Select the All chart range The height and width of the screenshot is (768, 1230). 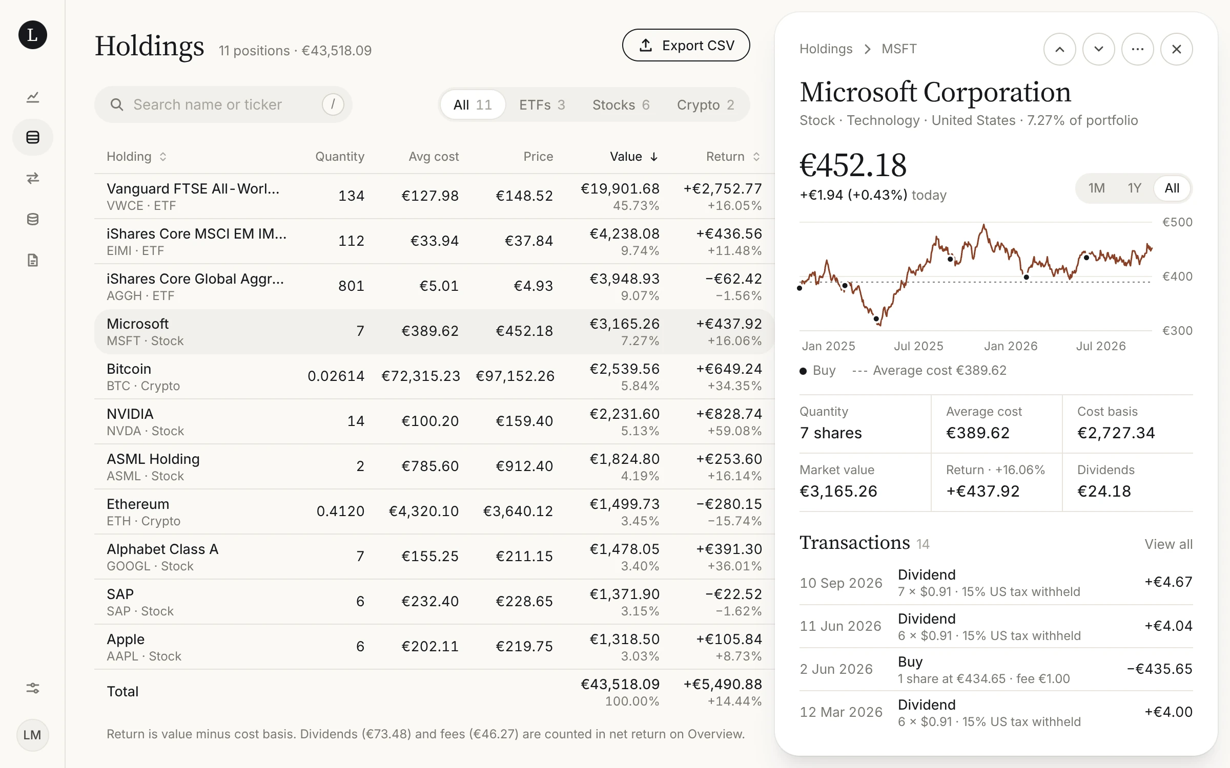pyautogui.click(x=1172, y=188)
